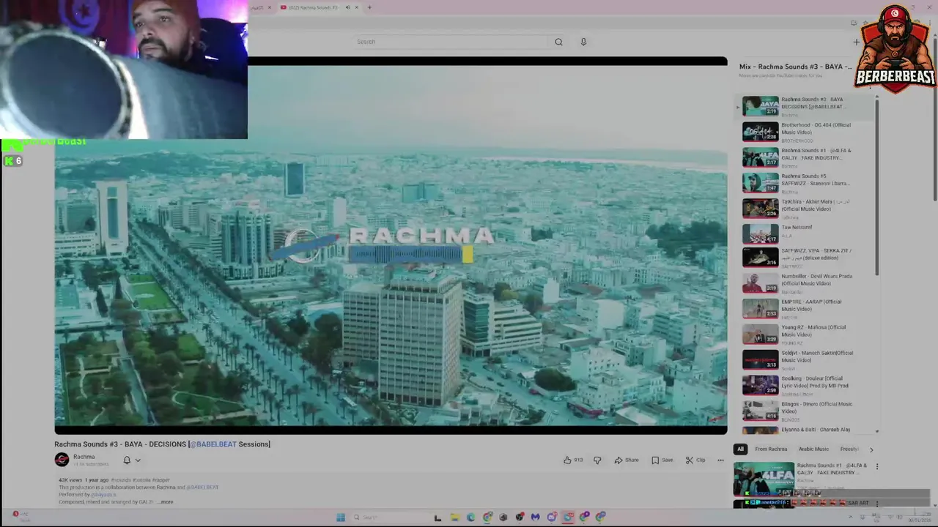
Task: Open the Share dialog for this video
Action: coord(627,460)
